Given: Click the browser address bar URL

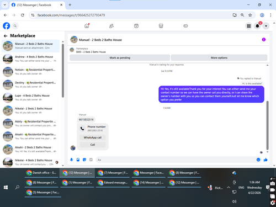Looking at the screenshot, I should click(71, 15).
